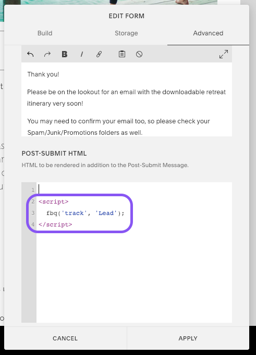Image resolution: width=256 pixels, height=355 pixels.
Task: Toggle bold formatting
Action: tap(65, 54)
